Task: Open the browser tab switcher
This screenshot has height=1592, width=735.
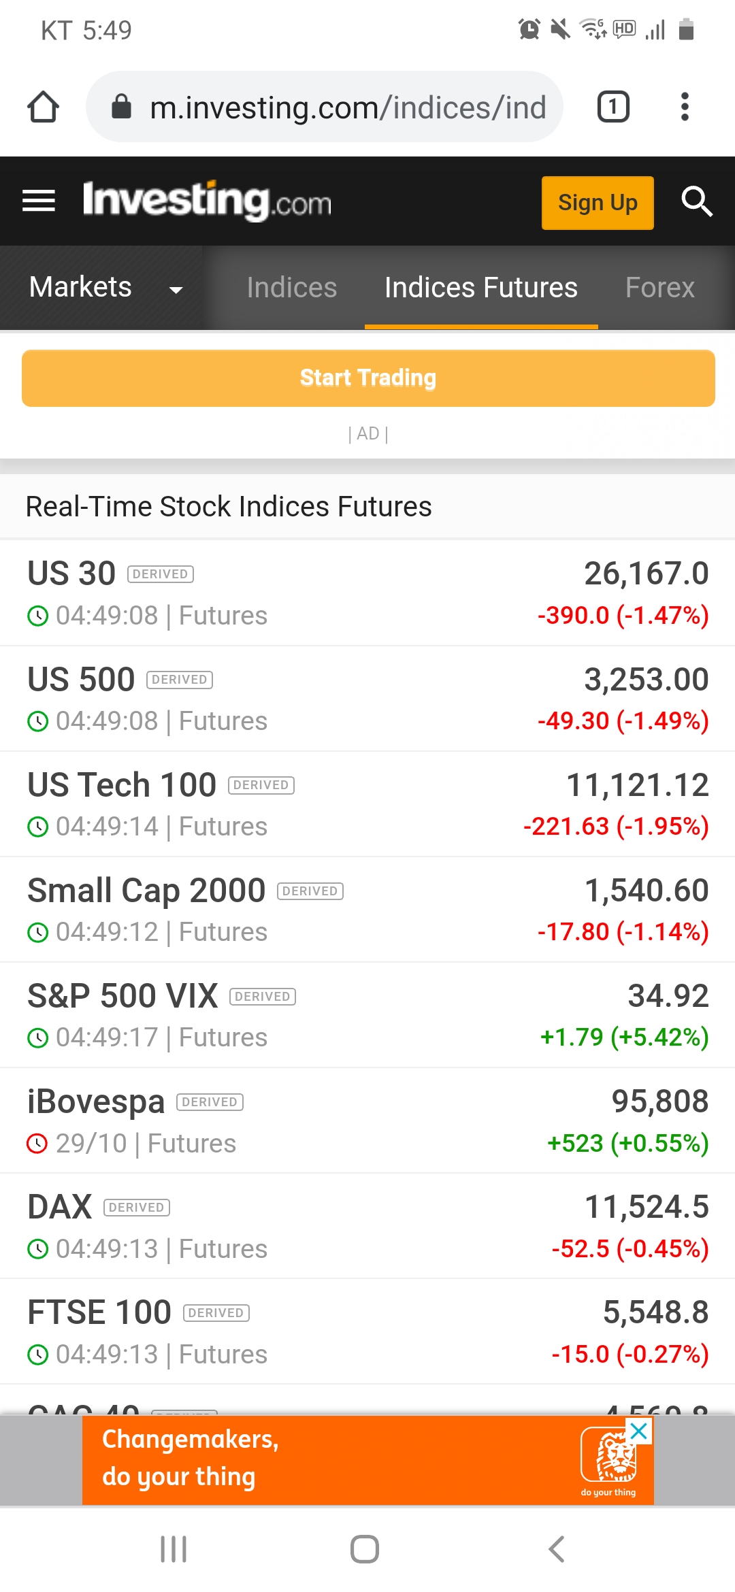Action: [x=612, y=107]
